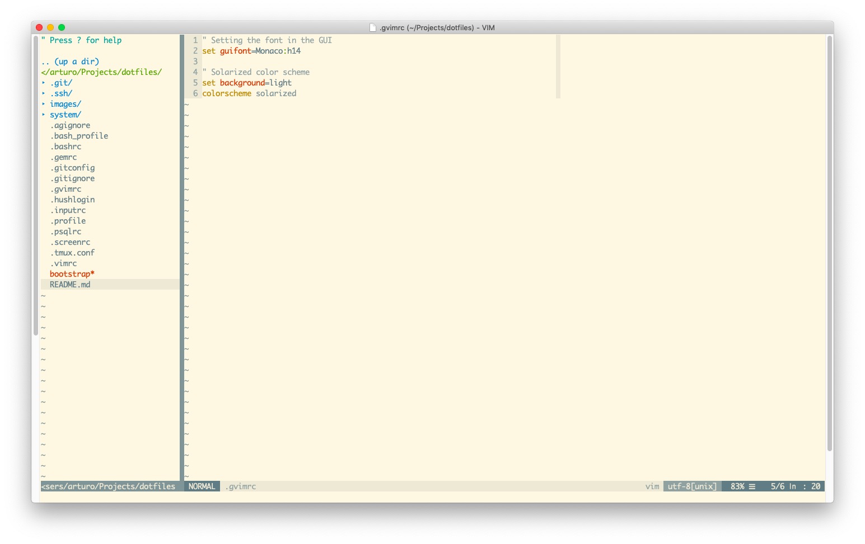The height and width of the screenshot is (544, 865).
Task: Click the NORMAL mode indicator in the status bar
Action: point(202,486)
